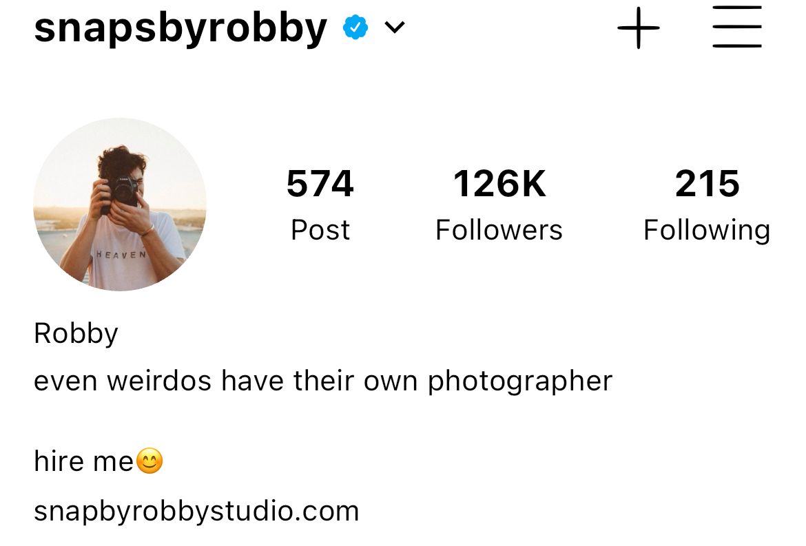Click the camera in the profile photo

[x=123, y=191]
